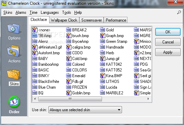The height and width of the screenshot is (125, 184).
Task: Switch to the Performance tab
Action: [x=116, y=20]
